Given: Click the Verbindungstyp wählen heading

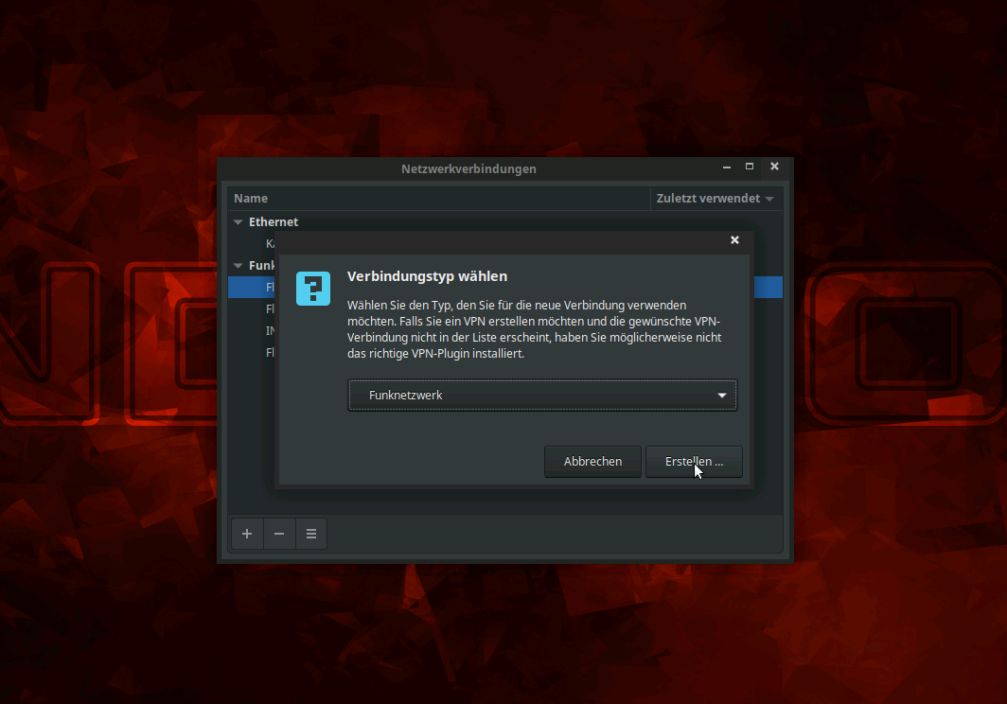Looking at the screenshot, I should [x=428, y=276].
